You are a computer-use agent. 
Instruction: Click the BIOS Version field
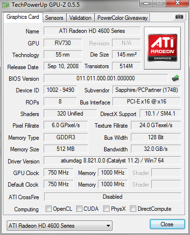click(106, 78)
